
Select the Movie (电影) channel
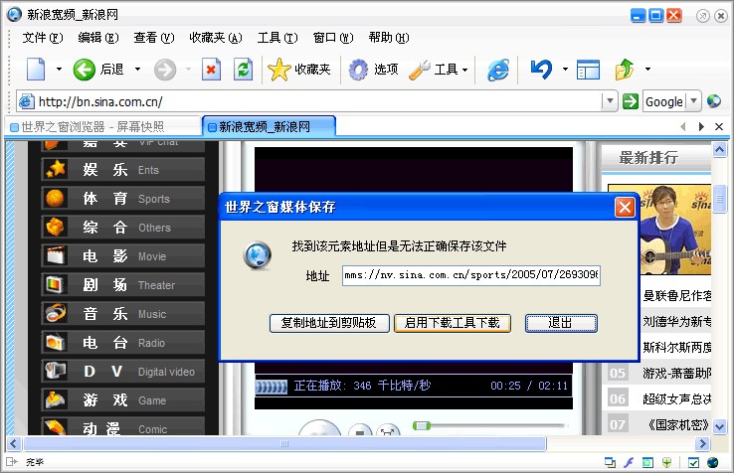click(123, 256)
